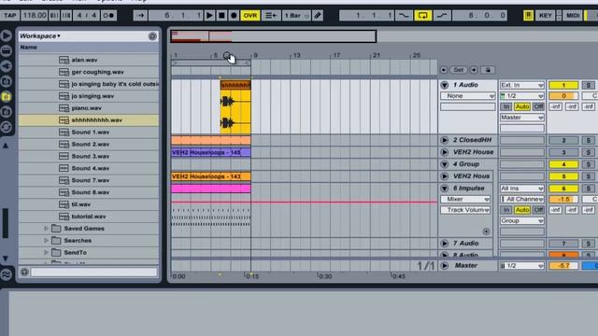
Task: Unfold the 2 ClosedHH track
Action: click(445, 140)
